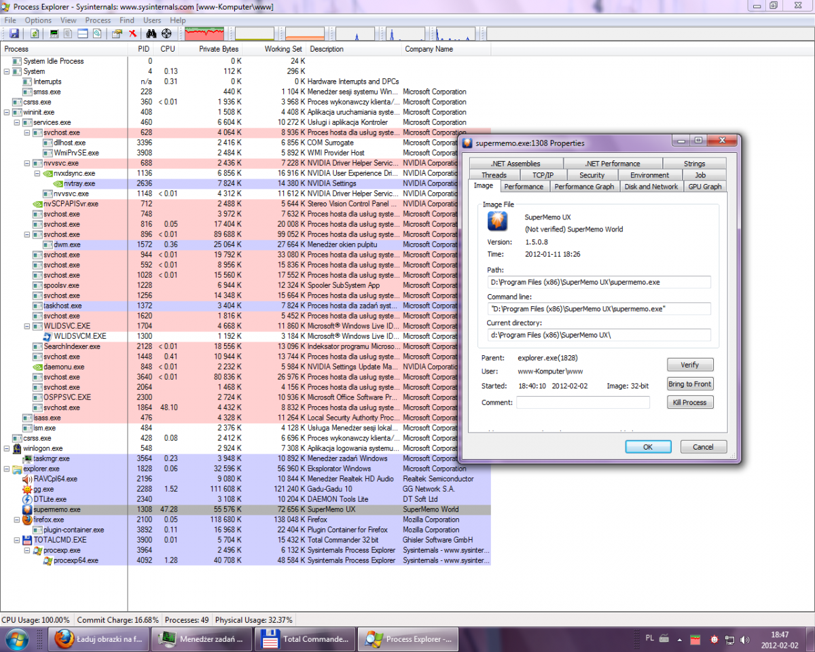Collapse the TOTALCMD.EXE tree node

click(17, 540)
